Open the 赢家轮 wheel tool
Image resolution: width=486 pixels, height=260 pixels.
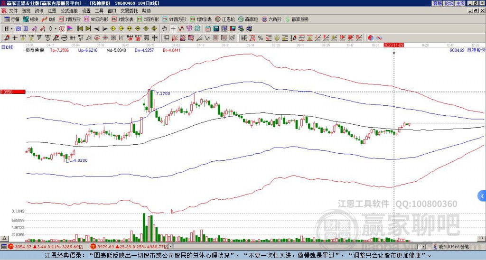coord(248,19)
